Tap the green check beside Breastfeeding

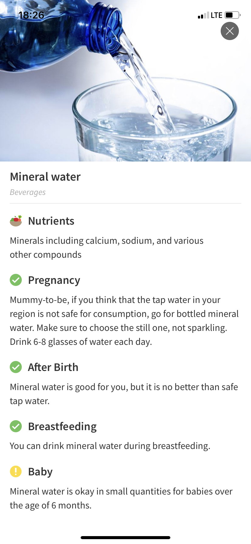coord(16,426)
